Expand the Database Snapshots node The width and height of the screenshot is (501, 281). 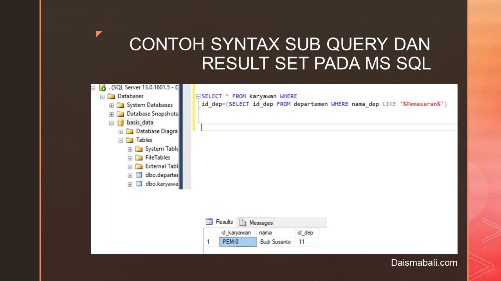point(112,114)
